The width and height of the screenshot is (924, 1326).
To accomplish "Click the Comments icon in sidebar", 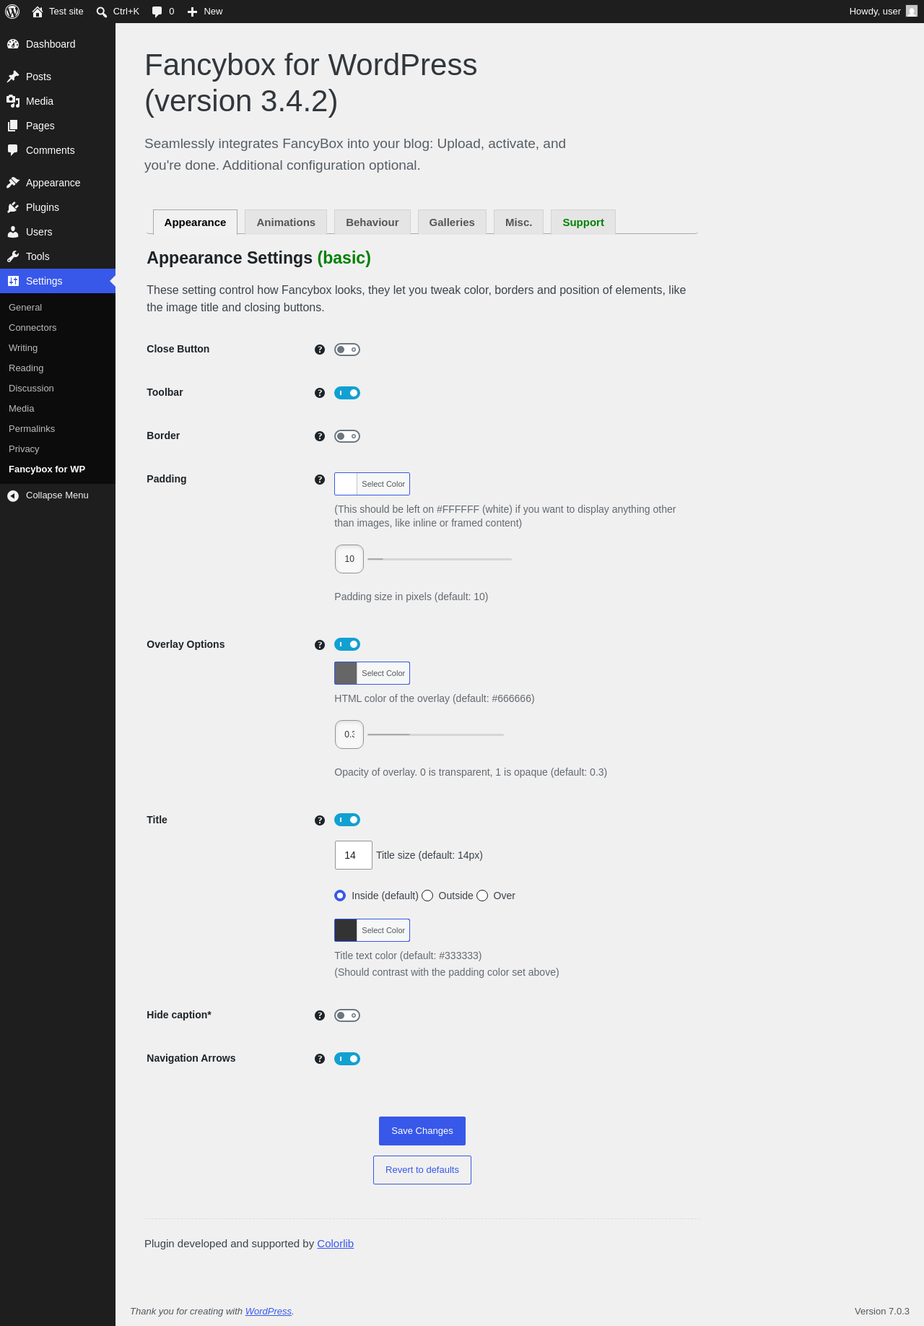I will pyautogui.click(x=13, y=150).
